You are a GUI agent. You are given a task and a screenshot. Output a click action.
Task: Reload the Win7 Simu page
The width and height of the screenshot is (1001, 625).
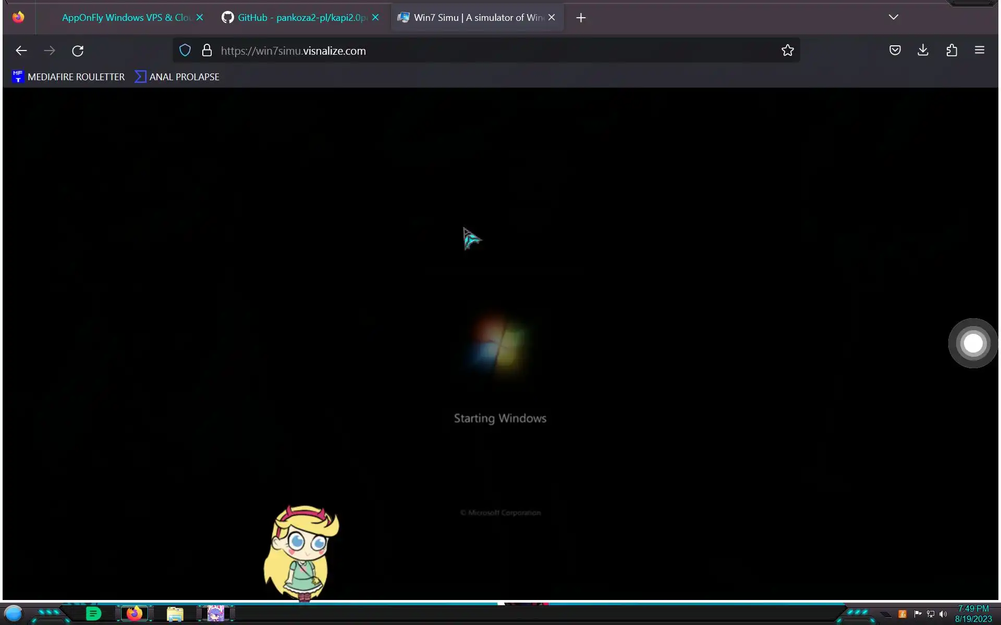(78, 51)
